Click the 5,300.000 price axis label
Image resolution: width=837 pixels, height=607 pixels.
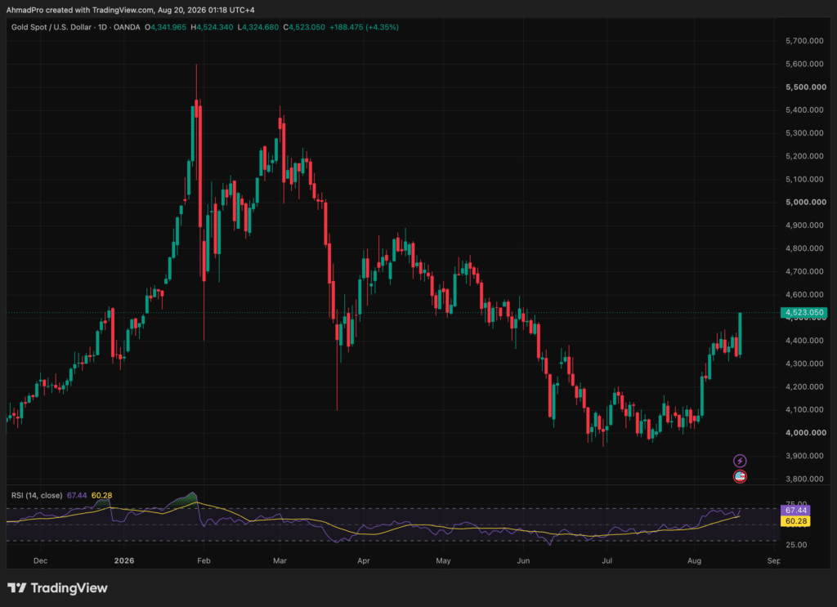click(804, 133)
